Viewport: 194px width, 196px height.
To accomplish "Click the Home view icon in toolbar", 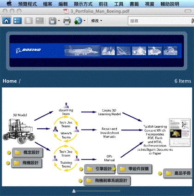I will coord(6,21).
